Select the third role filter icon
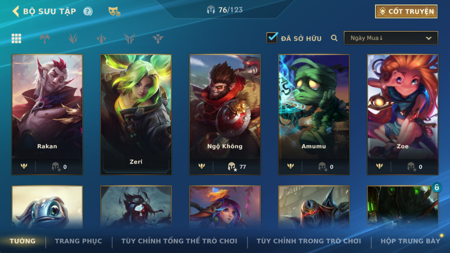The height and width of the screenshot is (253, 450). [x=101, y=39]
